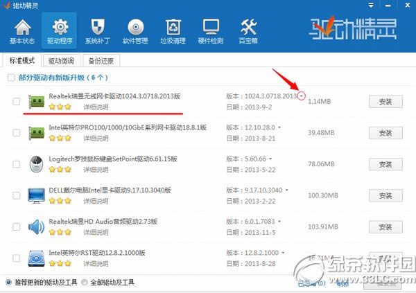Click the 100.30MB size value
The image size is (416, 293).
323,195
